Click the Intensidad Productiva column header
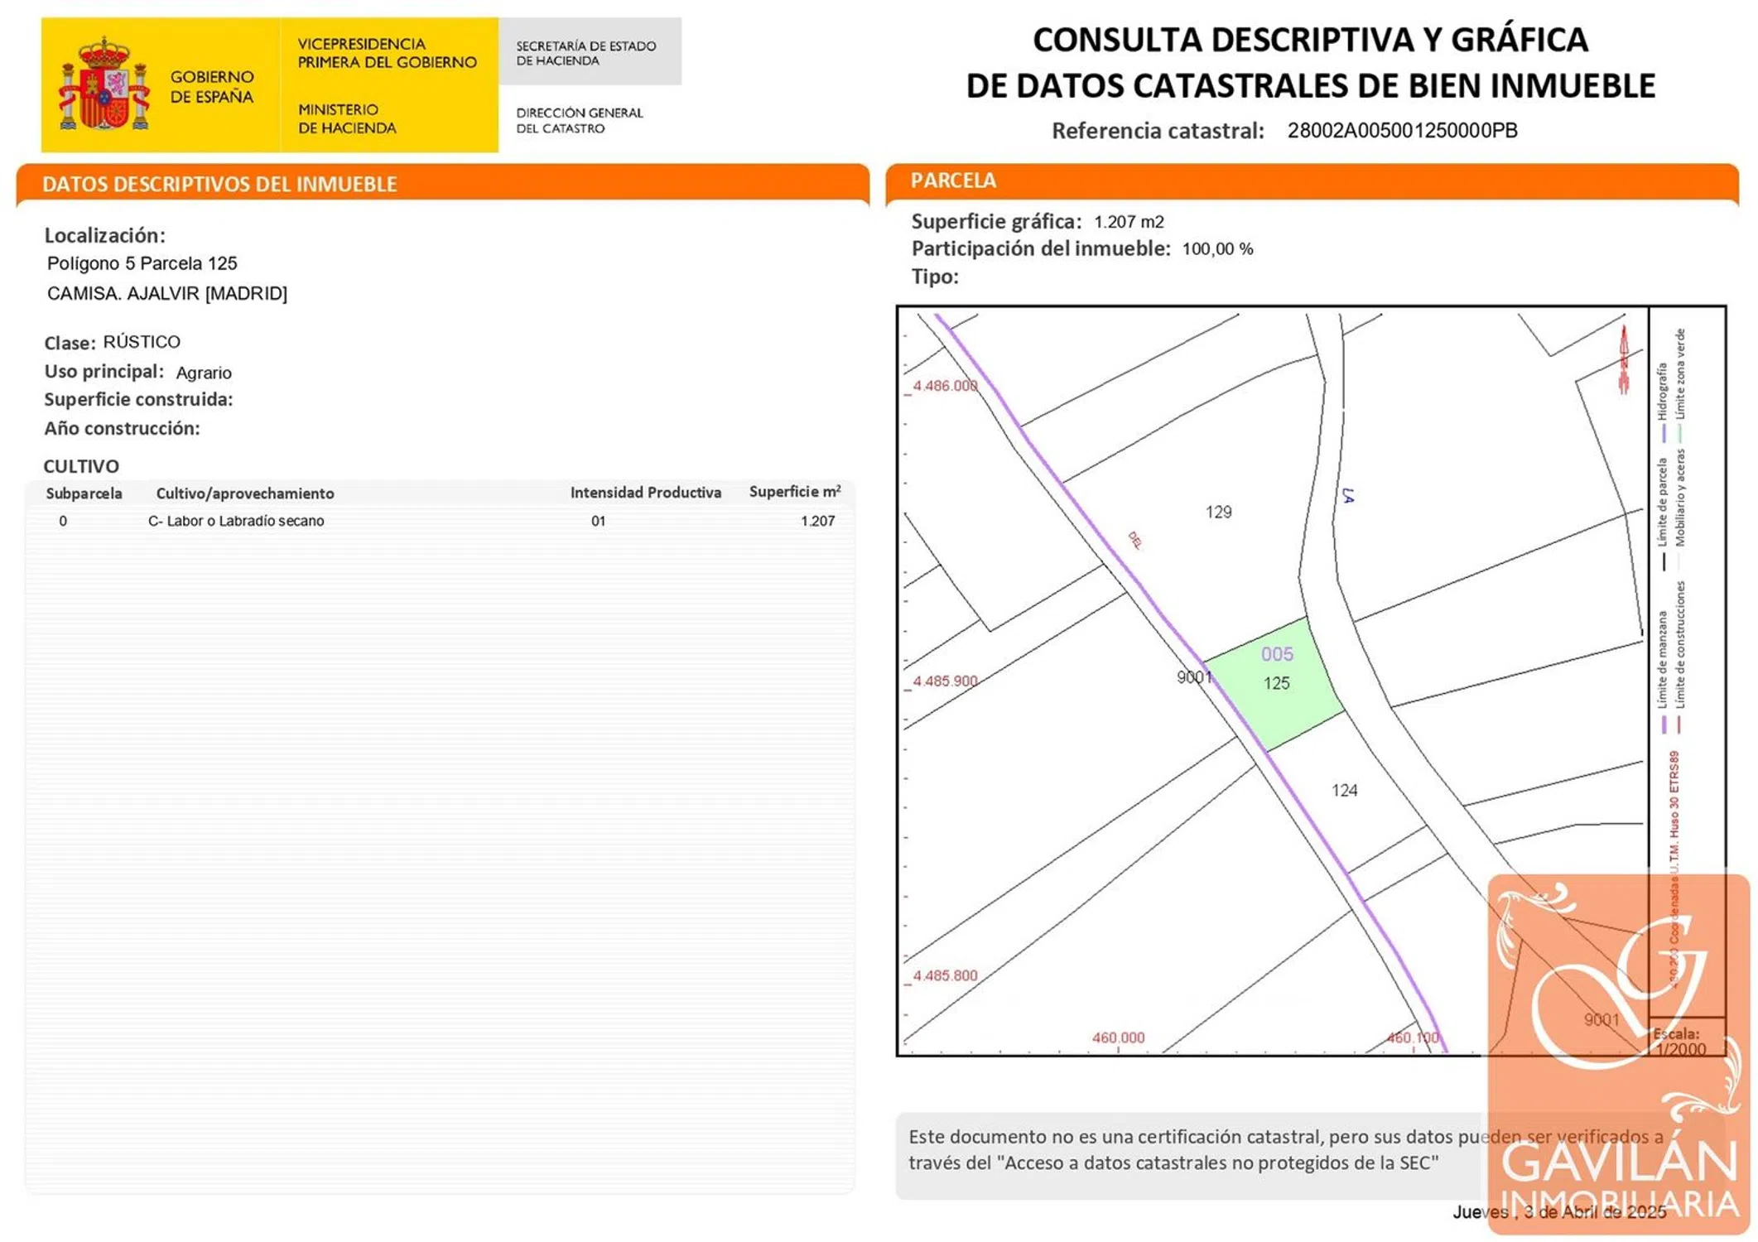 pyautogui.click(x=645, y=493)
